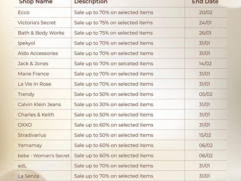
Task: Select the OXXO shop name
Action: pos(25,124)
